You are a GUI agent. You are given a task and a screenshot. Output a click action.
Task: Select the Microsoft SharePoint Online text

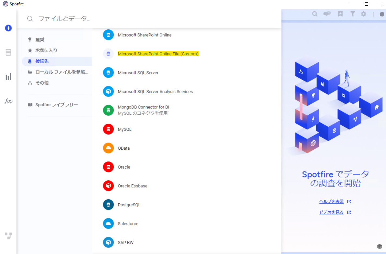(145, 35)
